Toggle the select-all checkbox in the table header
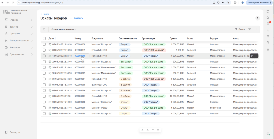Image resolution: width=274 pixels, height=139 pixels. click(44, 38)
